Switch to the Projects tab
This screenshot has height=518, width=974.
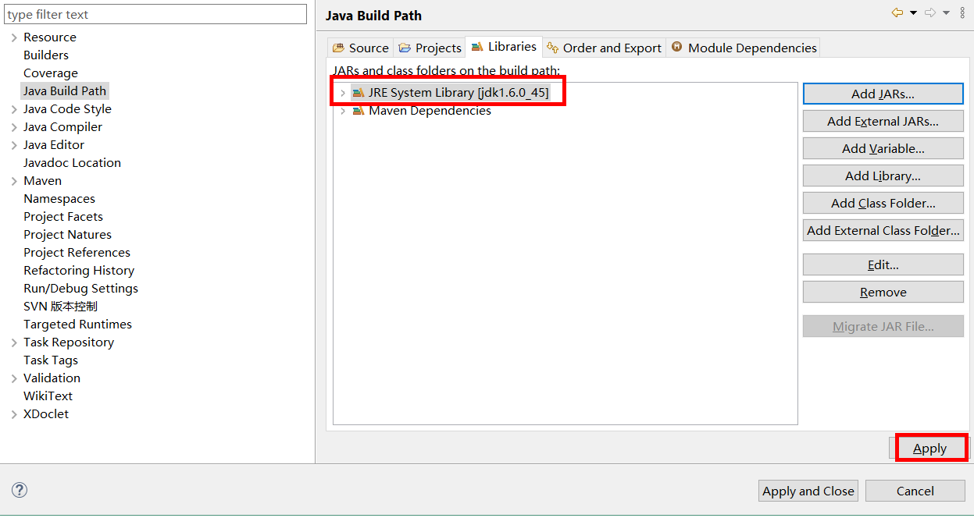pyautogui.click(x=430, y=48)
